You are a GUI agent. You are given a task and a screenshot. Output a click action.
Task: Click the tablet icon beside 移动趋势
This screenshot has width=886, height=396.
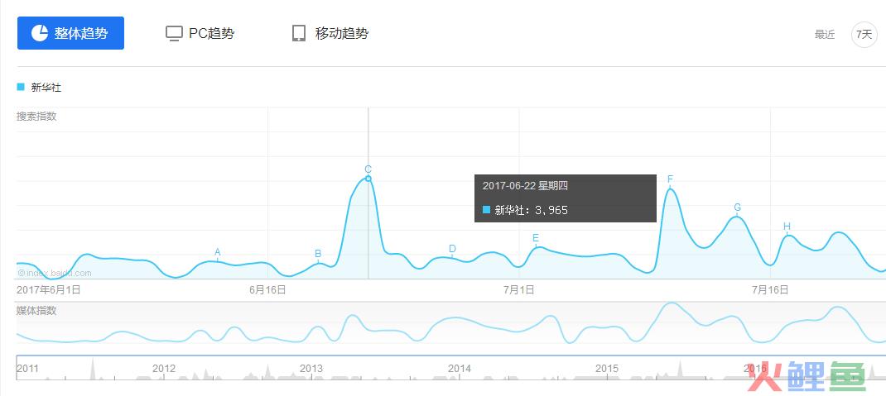pyautogui.click(x=299, y=33)
